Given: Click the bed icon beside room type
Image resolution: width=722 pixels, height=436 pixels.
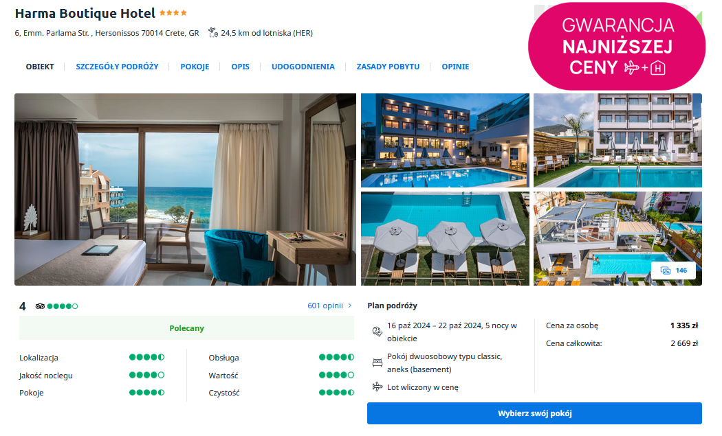Looking at the screenshot, I should point(377,363).
